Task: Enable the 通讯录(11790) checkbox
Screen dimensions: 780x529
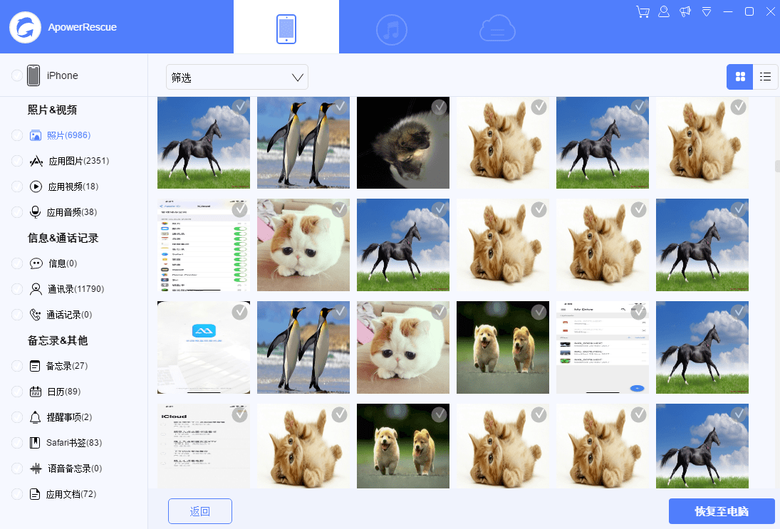Action: (x=17, y=289)
